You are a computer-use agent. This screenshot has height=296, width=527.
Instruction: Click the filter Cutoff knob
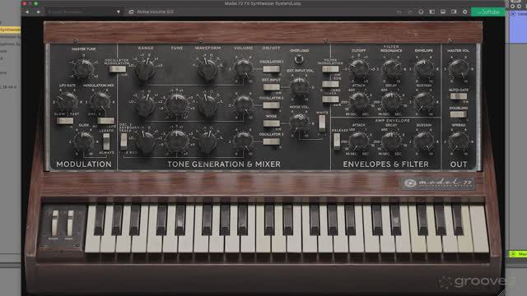pos(359,69)
